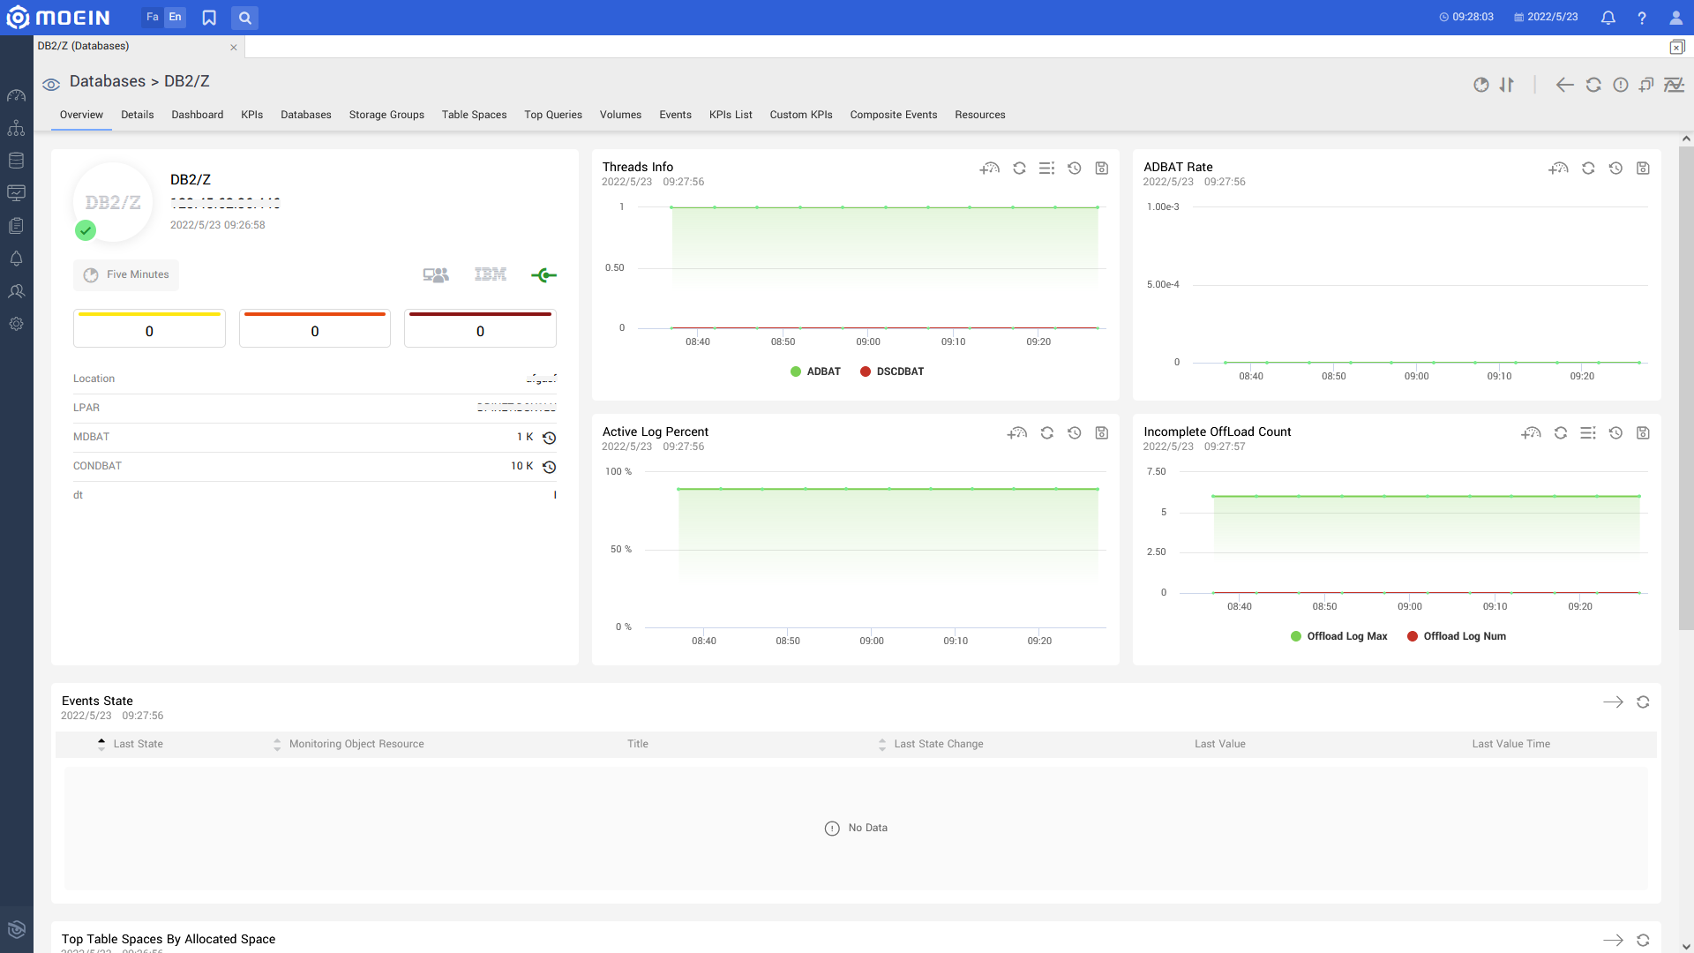The height and width of the screenshot is (953, 1694).
Task: Open the Dashboard tab
Action: point(197,115)
